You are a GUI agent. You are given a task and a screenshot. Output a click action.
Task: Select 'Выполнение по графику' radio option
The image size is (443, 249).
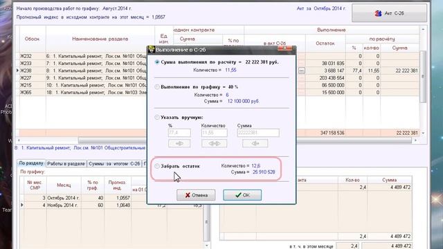pos(157,87)
